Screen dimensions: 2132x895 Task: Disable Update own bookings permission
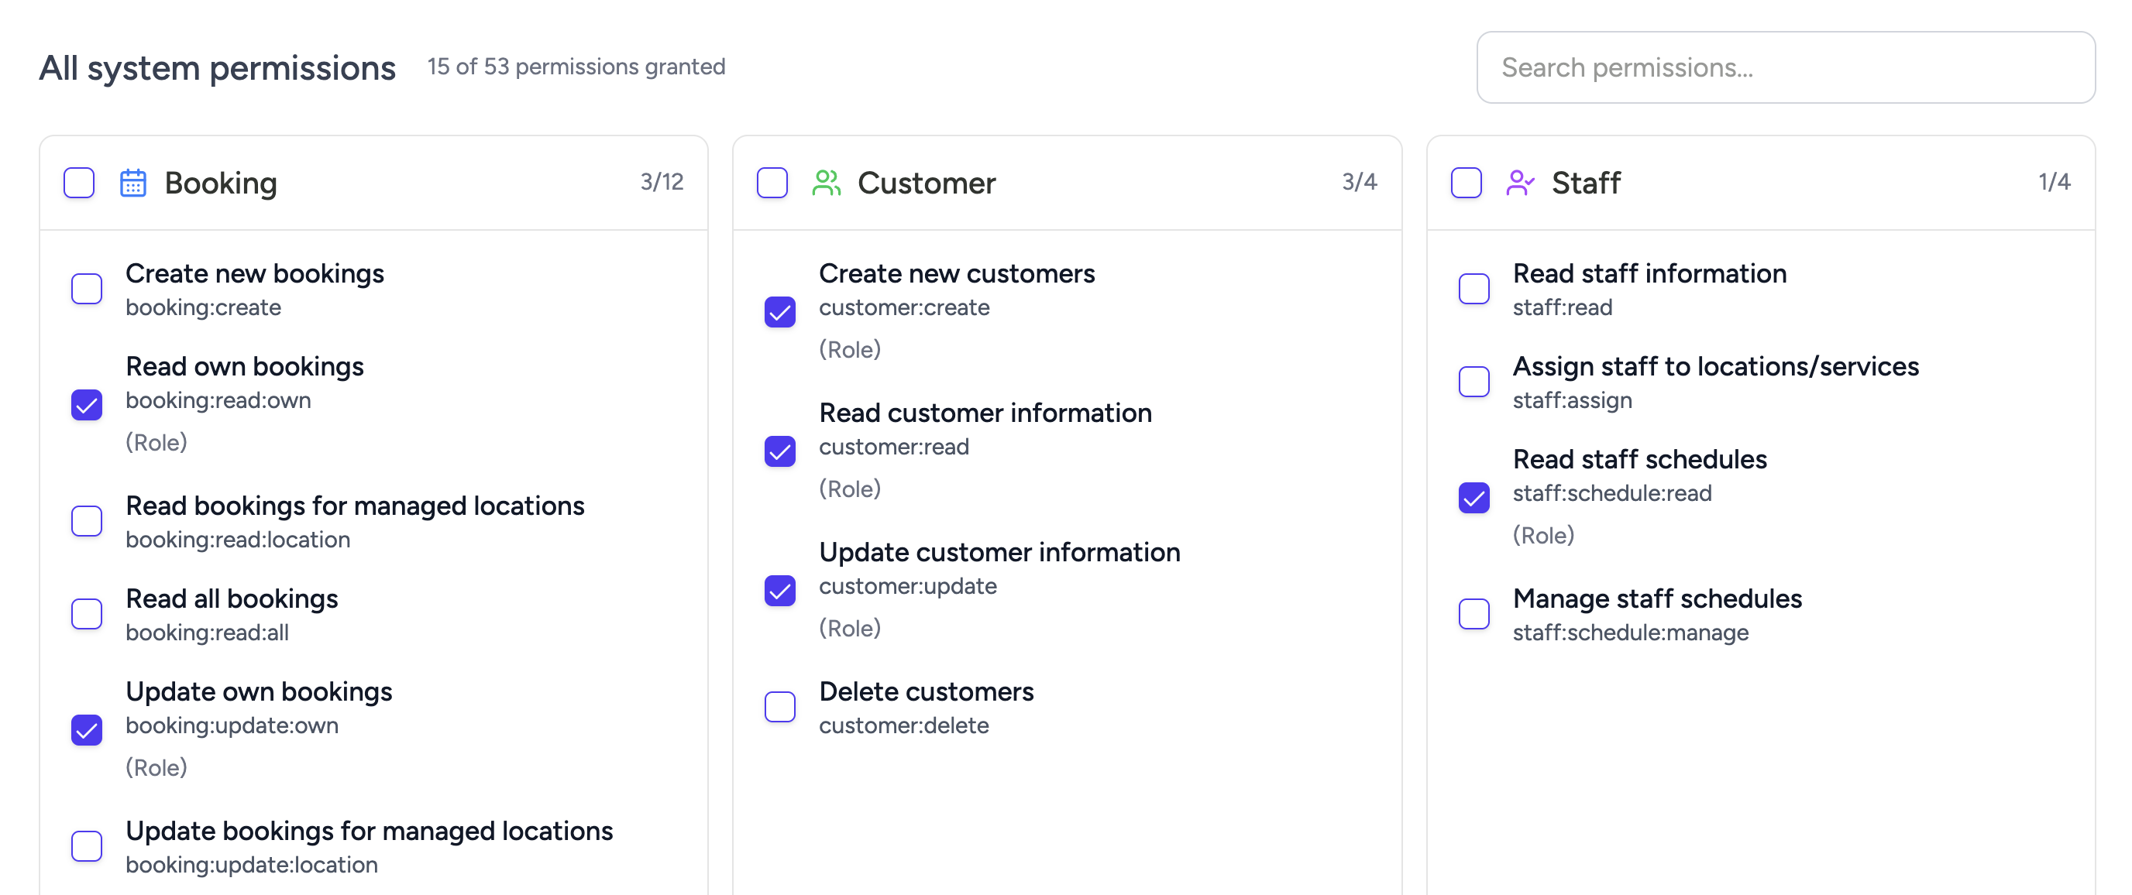(x=87, y=730)
